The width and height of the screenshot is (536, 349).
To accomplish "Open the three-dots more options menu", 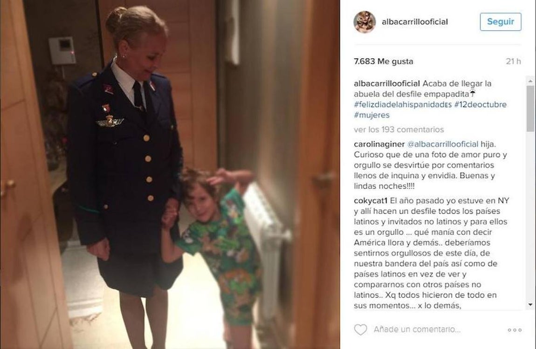I will point(515,330).
